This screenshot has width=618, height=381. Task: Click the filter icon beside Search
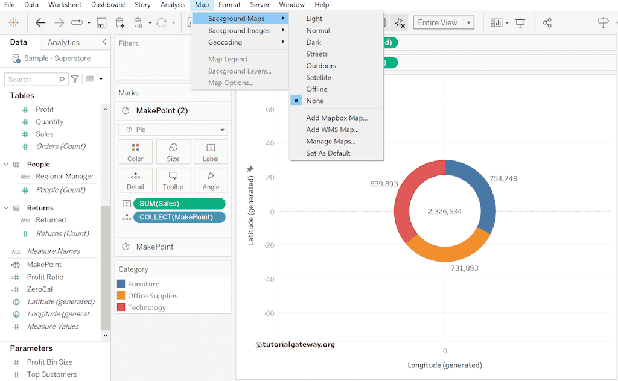(75, 79)
